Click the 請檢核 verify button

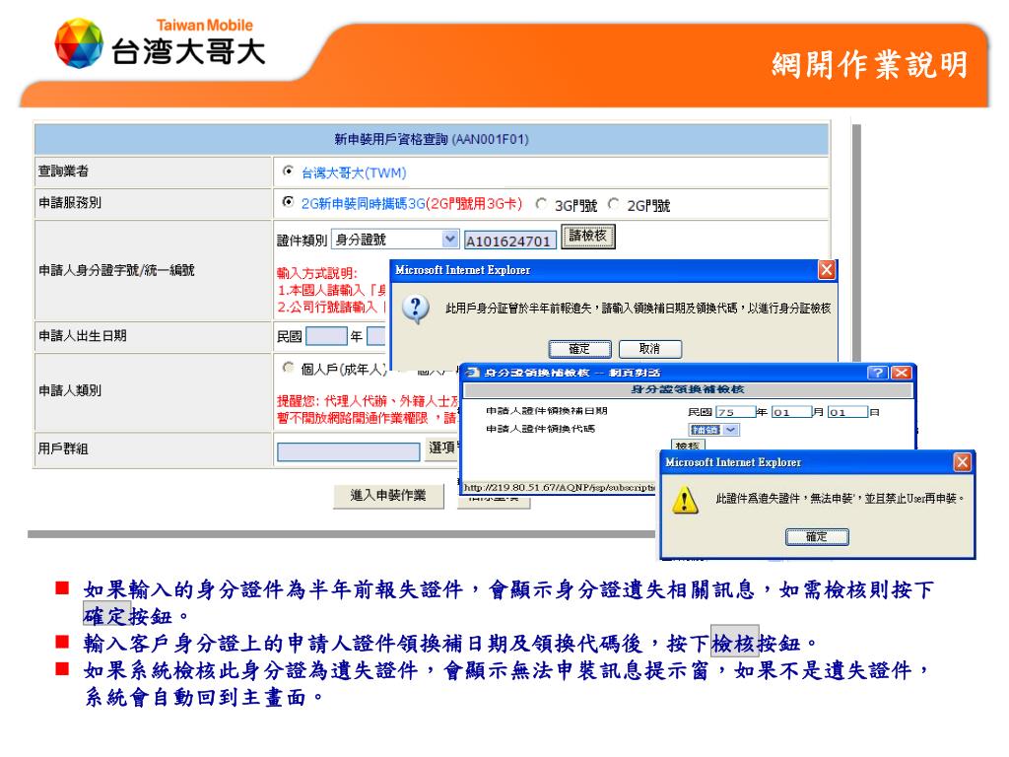pyautogui.click(x=588, y=237)
